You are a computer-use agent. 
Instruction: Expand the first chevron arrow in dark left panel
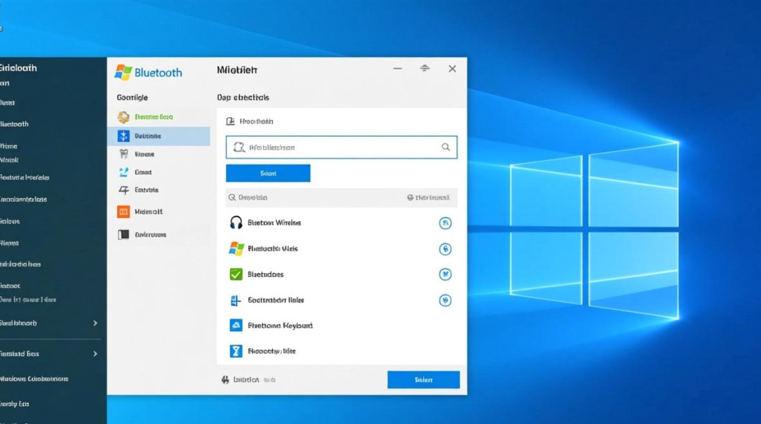pyautogui.click(x=95, y=323)
